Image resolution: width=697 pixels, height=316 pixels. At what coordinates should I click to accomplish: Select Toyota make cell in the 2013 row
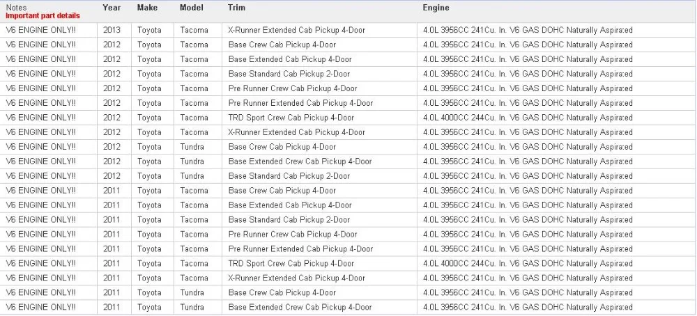click(149, 30)
